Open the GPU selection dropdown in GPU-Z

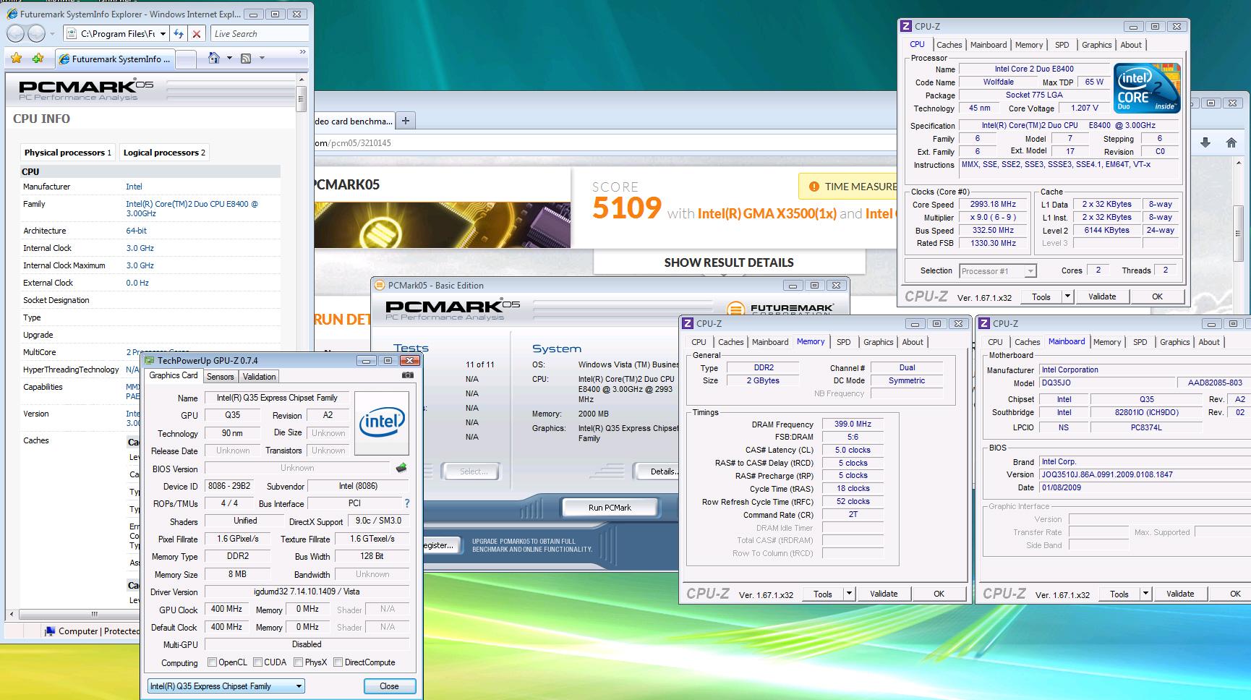(226, 686)
